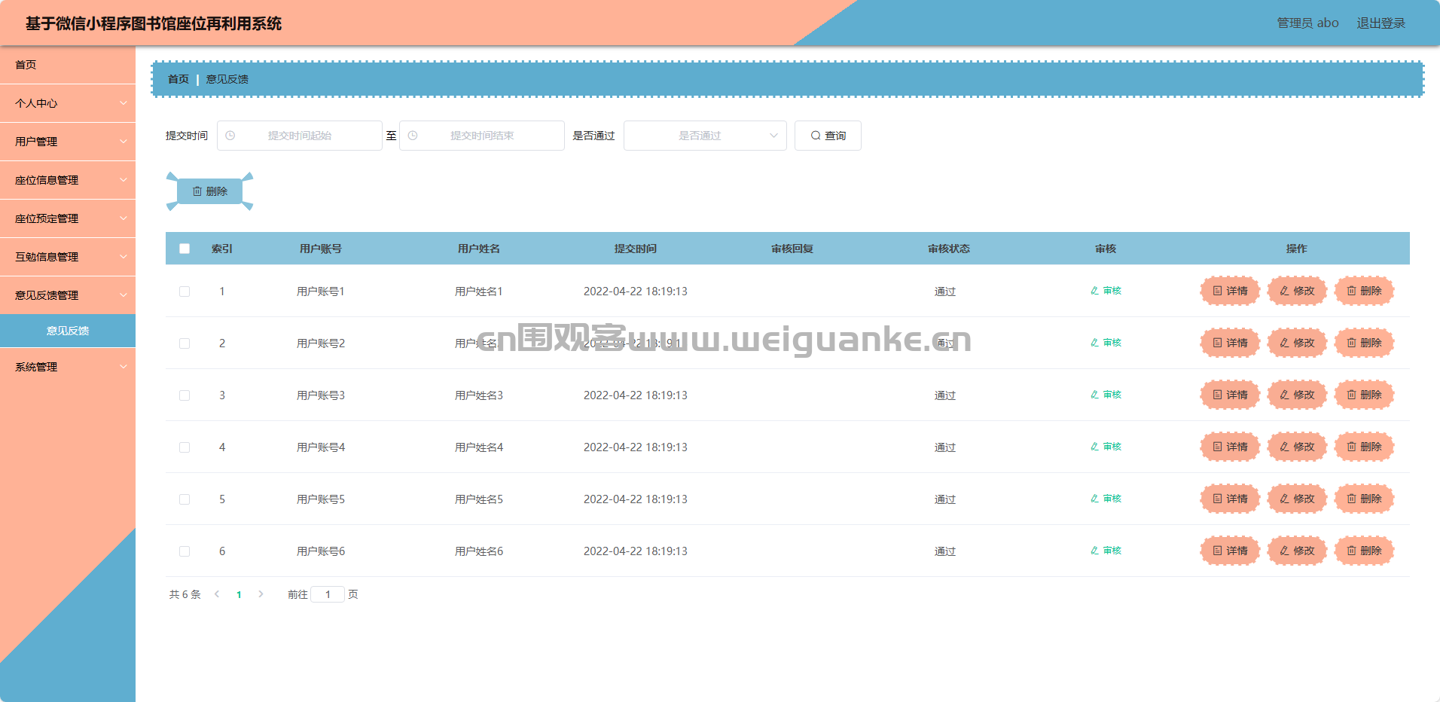This screenshot has height=702, width=1440.
Task: Click audit pencil icon for row 5
Action: click(x=1095, y=499)
